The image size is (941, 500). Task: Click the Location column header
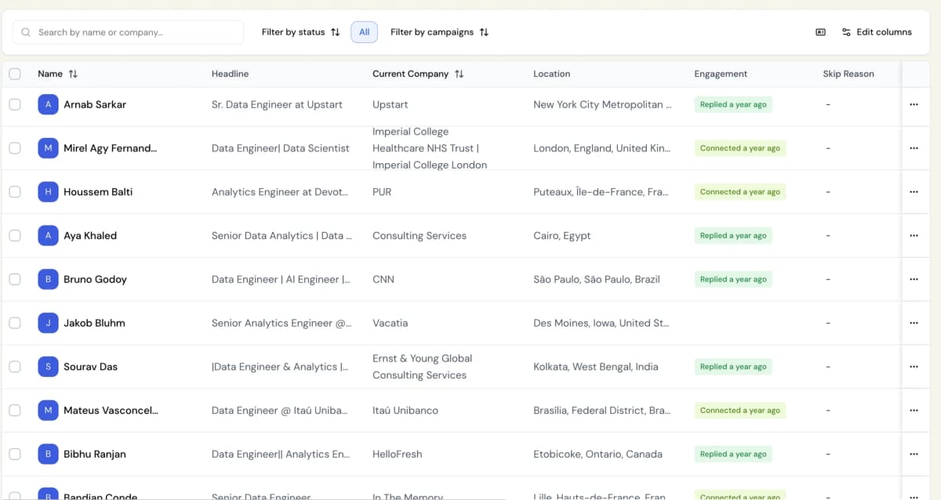(x=552, y=74)
